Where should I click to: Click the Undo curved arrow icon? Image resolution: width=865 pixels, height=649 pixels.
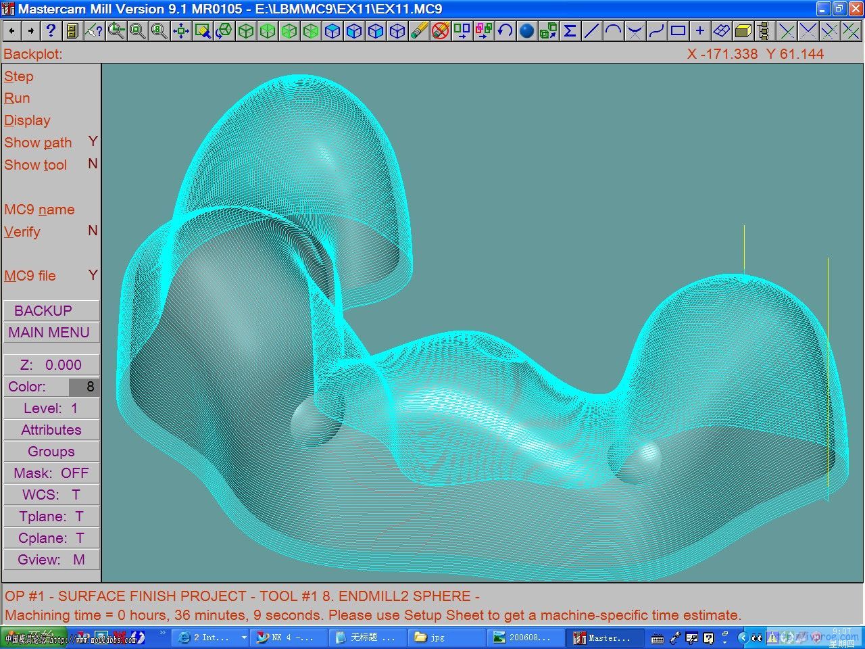[505, 31]
